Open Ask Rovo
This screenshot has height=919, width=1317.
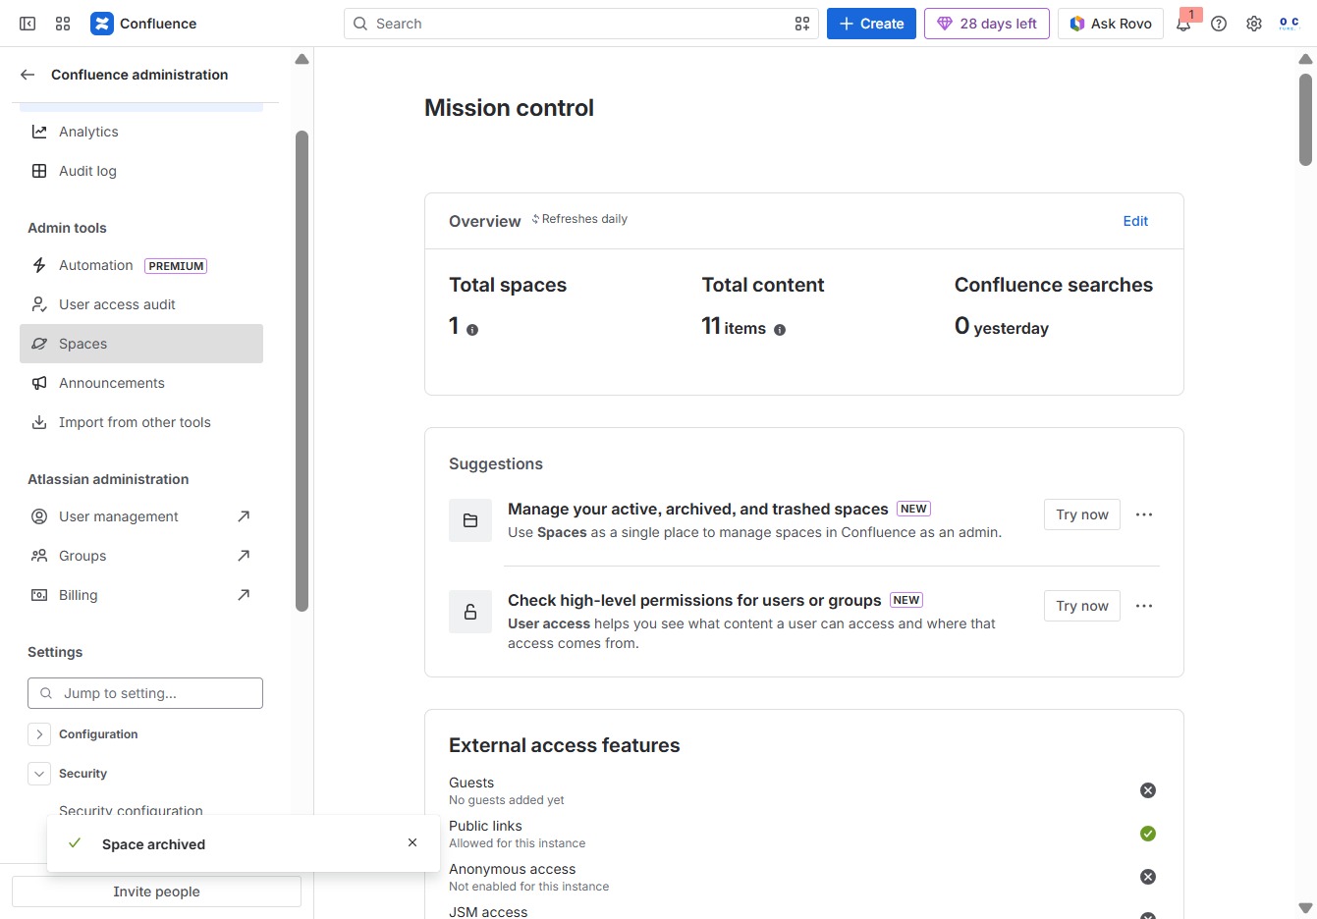click(1111, 24)
